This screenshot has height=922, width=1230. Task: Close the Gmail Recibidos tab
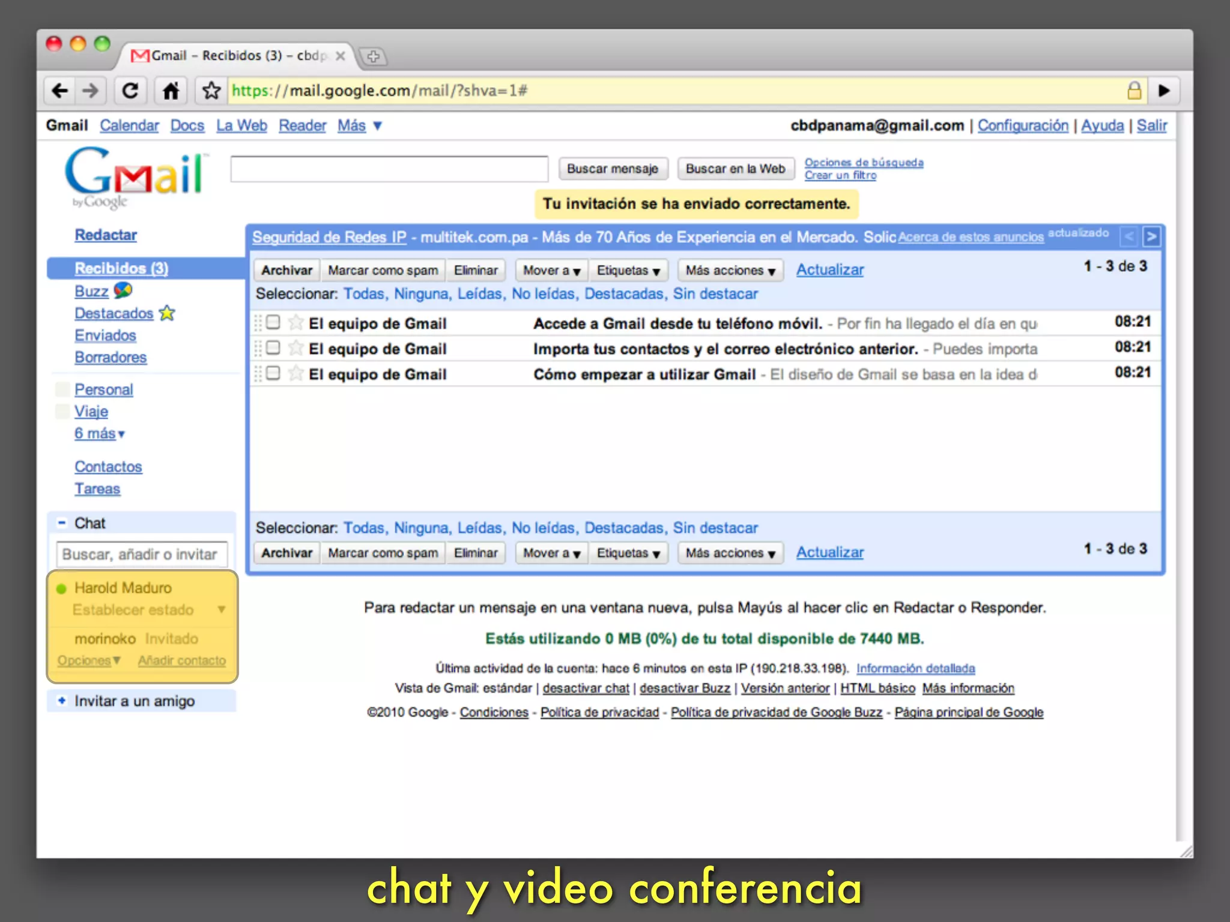[340, 56]
